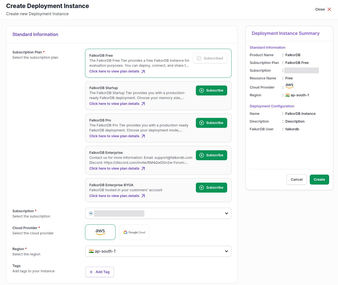Select the FalkorDB Enterprise BYOA card title
This screenshot has height=285, width=338.
click(111, 185)
